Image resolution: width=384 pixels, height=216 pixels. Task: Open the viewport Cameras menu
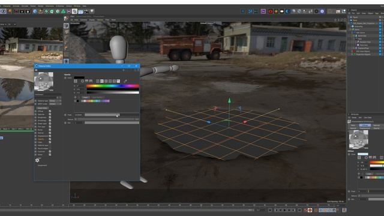click(84, 20)
